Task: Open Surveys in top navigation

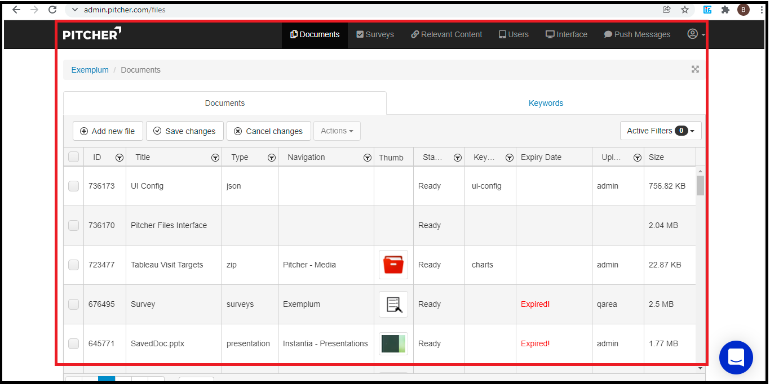Action: (x=375, y=34)
